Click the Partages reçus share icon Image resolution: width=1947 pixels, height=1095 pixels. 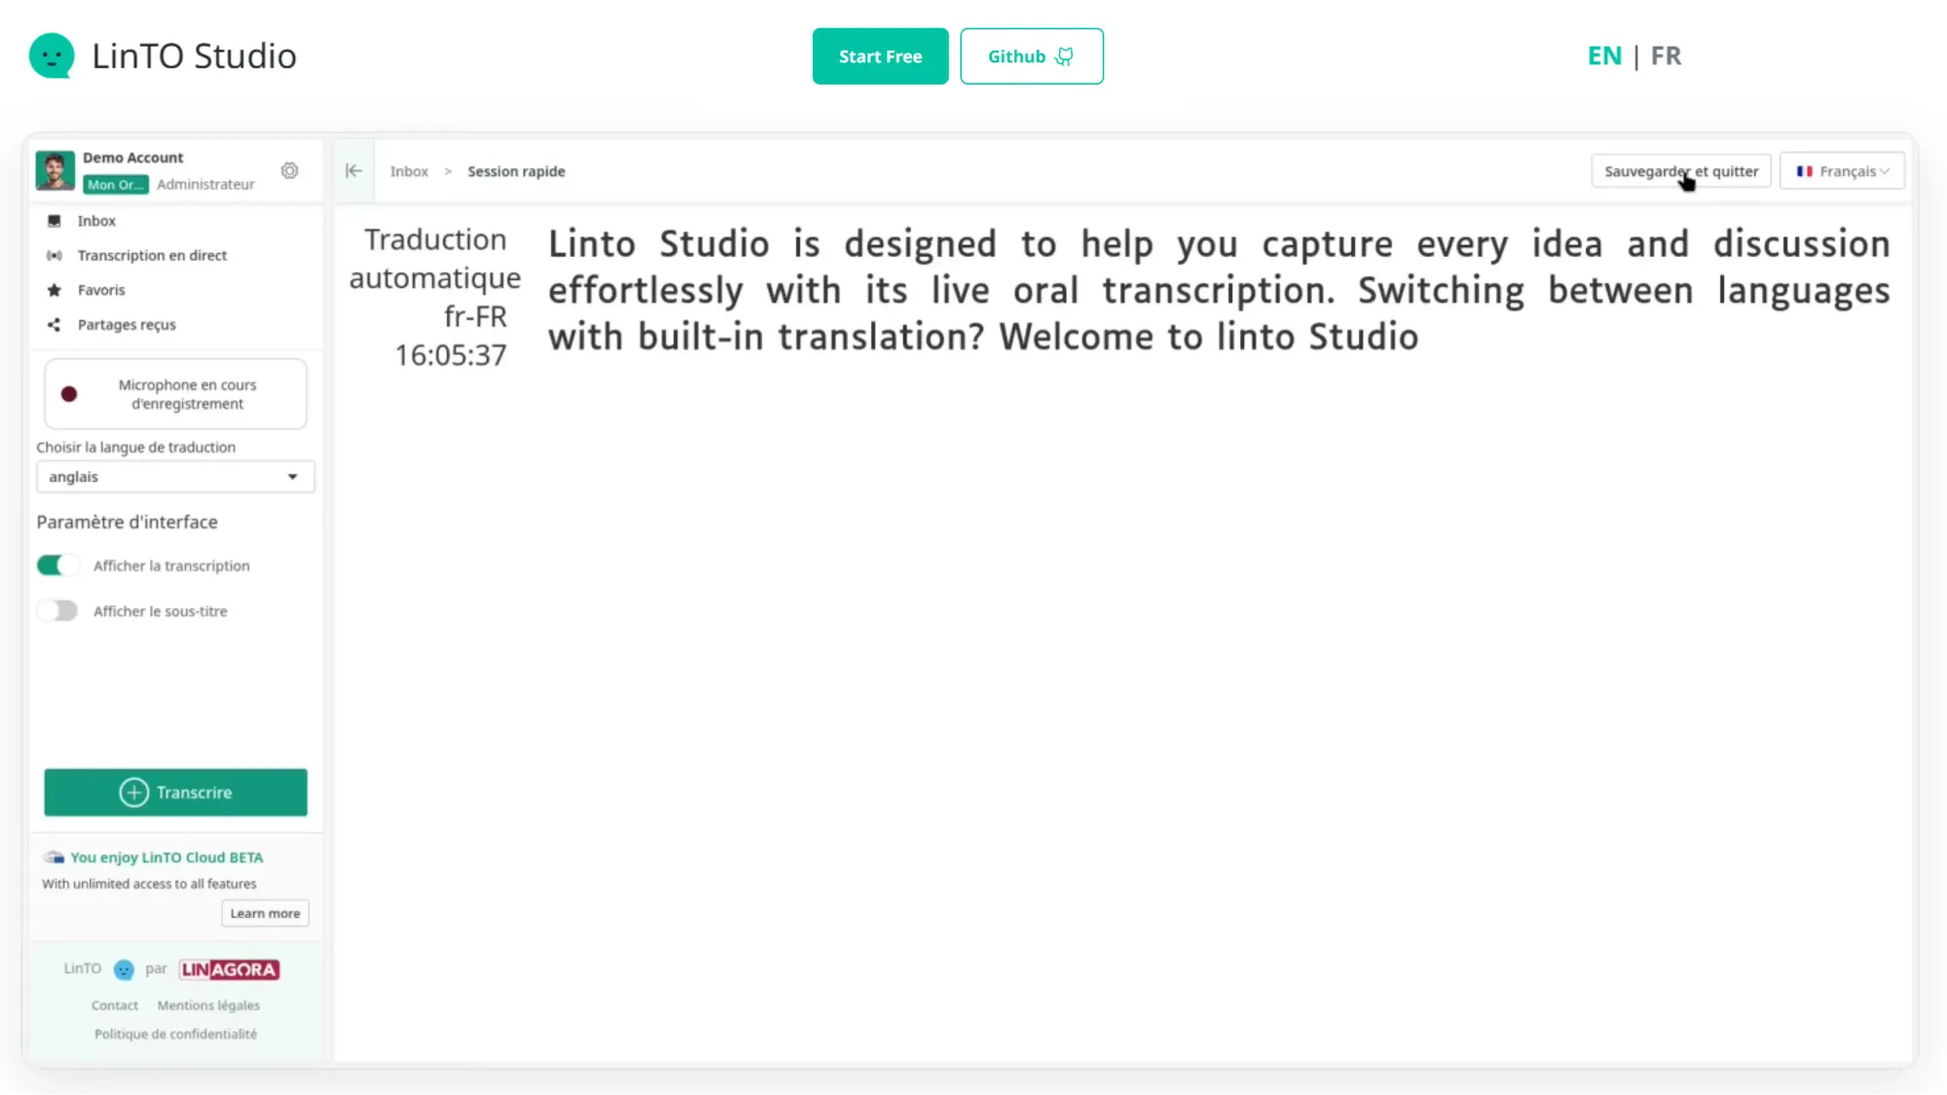(x=55, y=325)
